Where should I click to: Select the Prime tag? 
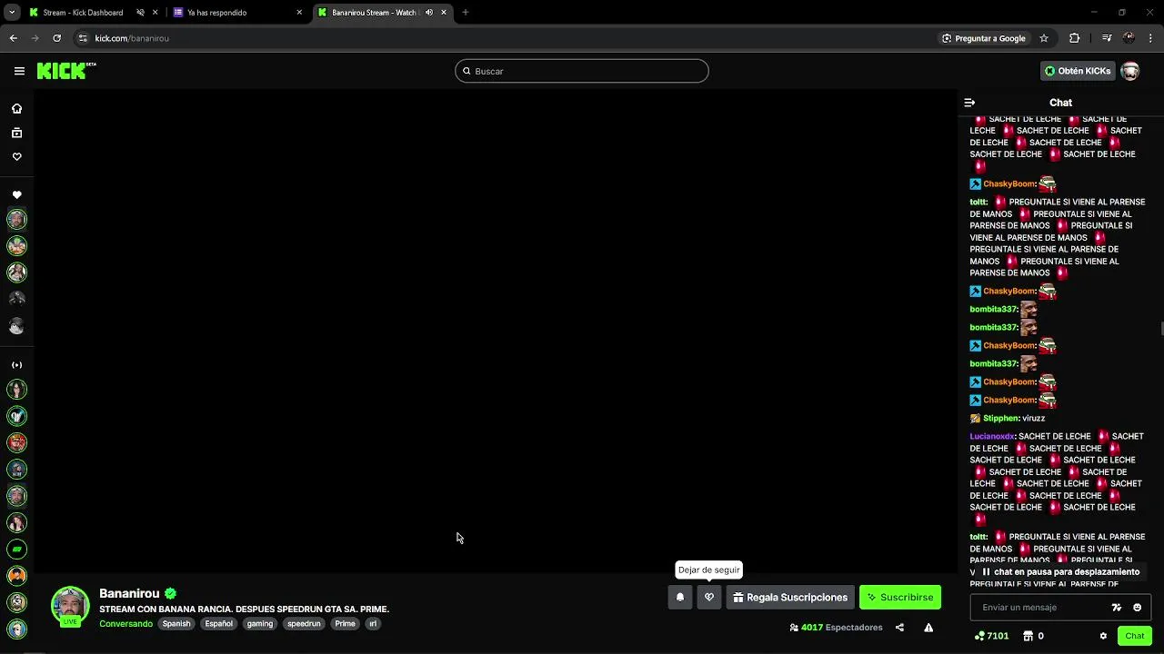point(345,624)
